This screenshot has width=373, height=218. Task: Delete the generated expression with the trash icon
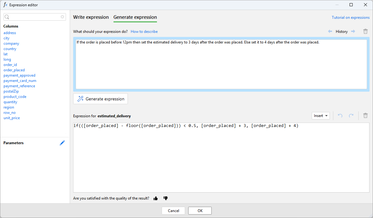tap(365, 116)
